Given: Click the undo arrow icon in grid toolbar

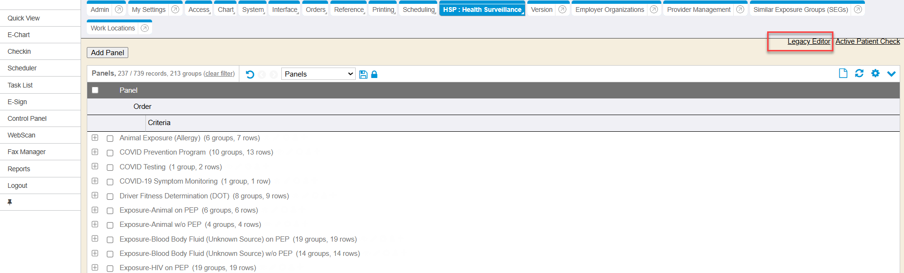Looking at the screenshot, I should coord(250,74).
